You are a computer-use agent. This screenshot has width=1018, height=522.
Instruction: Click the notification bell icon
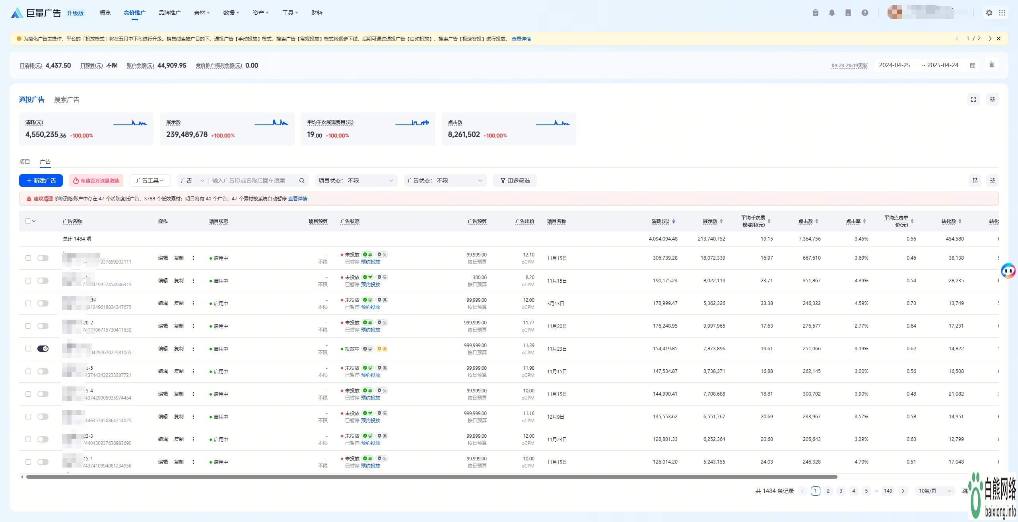[831, 13]
